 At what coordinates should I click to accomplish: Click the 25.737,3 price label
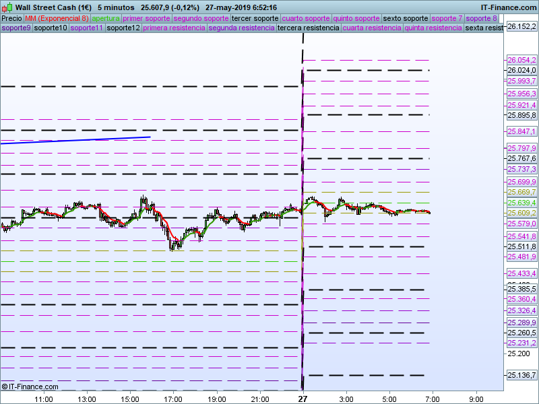[x=521, y=169]
